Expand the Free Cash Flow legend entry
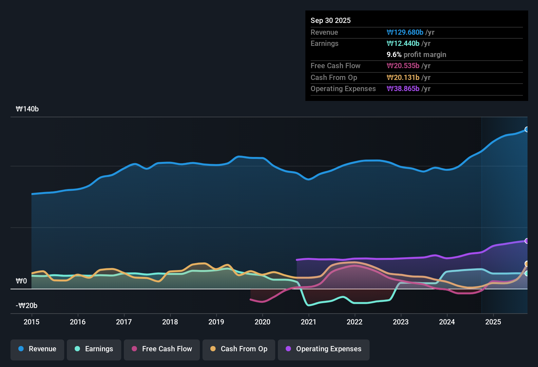The image size is (538, 367). coord(162,349)
